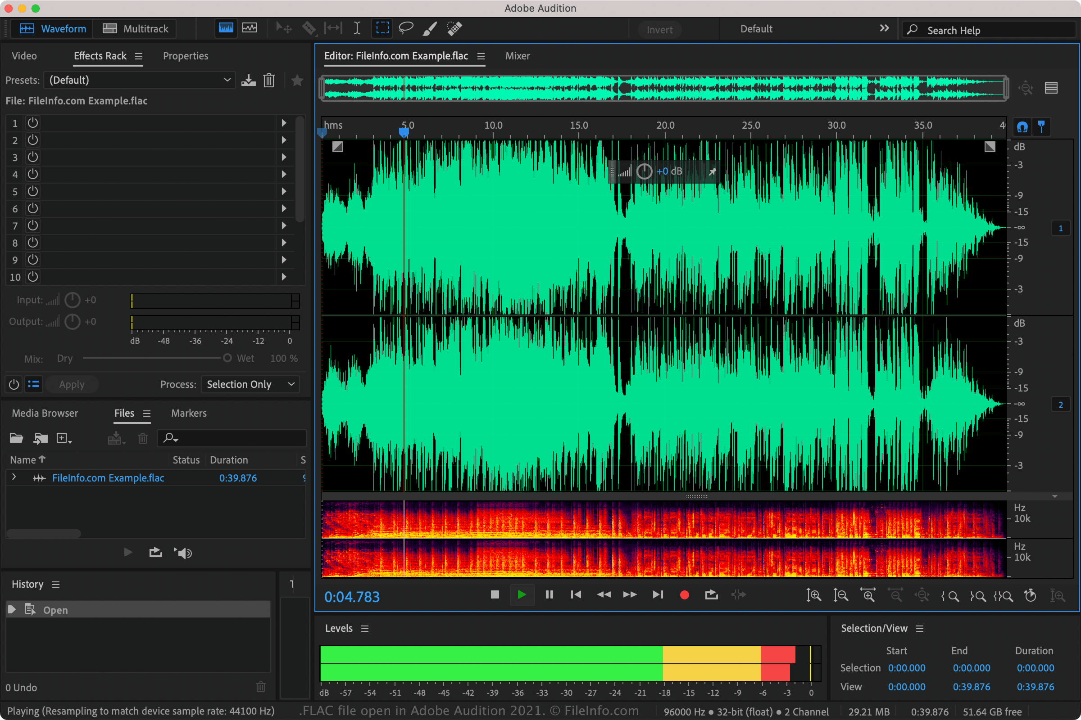Toggle effect slot 1 power on/off
1081x720 pixels.
pos(32,123)
